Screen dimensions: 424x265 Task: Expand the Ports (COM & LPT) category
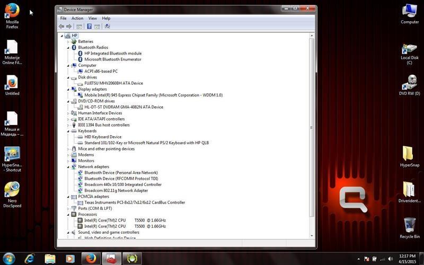click(x=68, y=208)
